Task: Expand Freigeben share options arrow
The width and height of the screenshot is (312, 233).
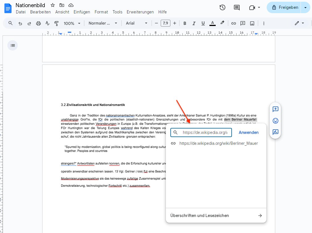Action: point(305,8)
